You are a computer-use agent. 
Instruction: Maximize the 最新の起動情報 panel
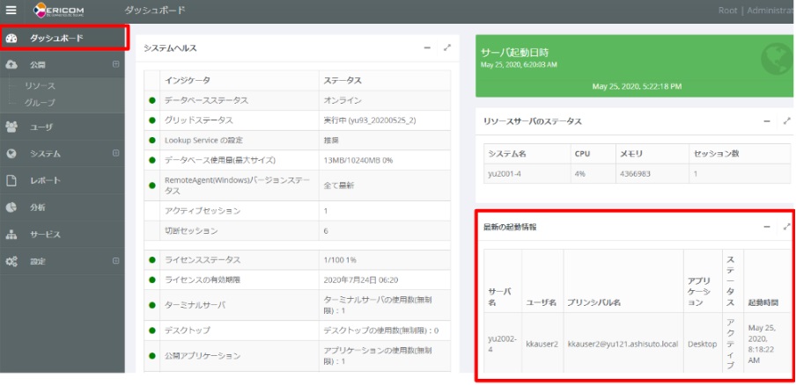(x=785, y=227)
